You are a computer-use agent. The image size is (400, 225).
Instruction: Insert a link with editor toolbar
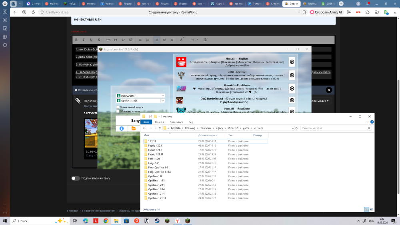pos(108,40)
